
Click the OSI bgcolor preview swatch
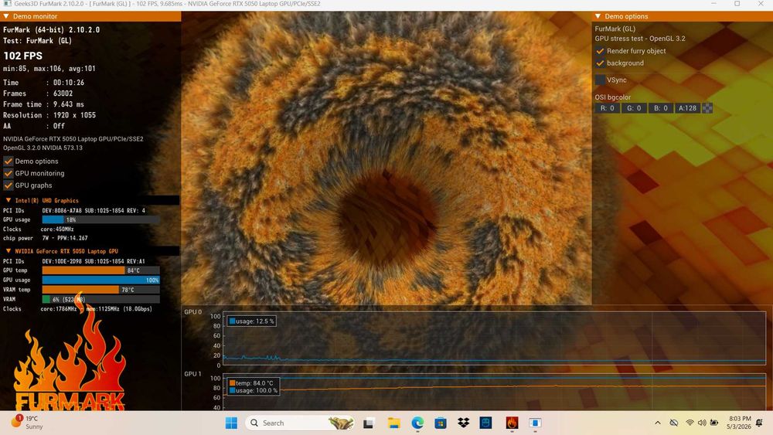coord(707,108)
